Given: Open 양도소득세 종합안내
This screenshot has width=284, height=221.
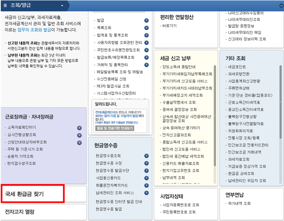Looking at the screenshot, I should click(179, 67).
